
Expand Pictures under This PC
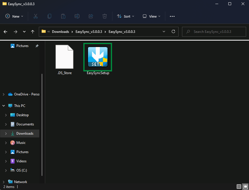6,152
